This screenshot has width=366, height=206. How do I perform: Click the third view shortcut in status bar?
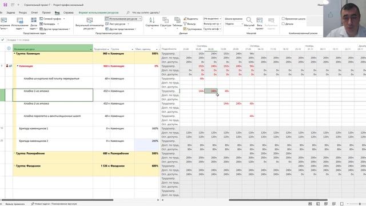pos(326,204)
